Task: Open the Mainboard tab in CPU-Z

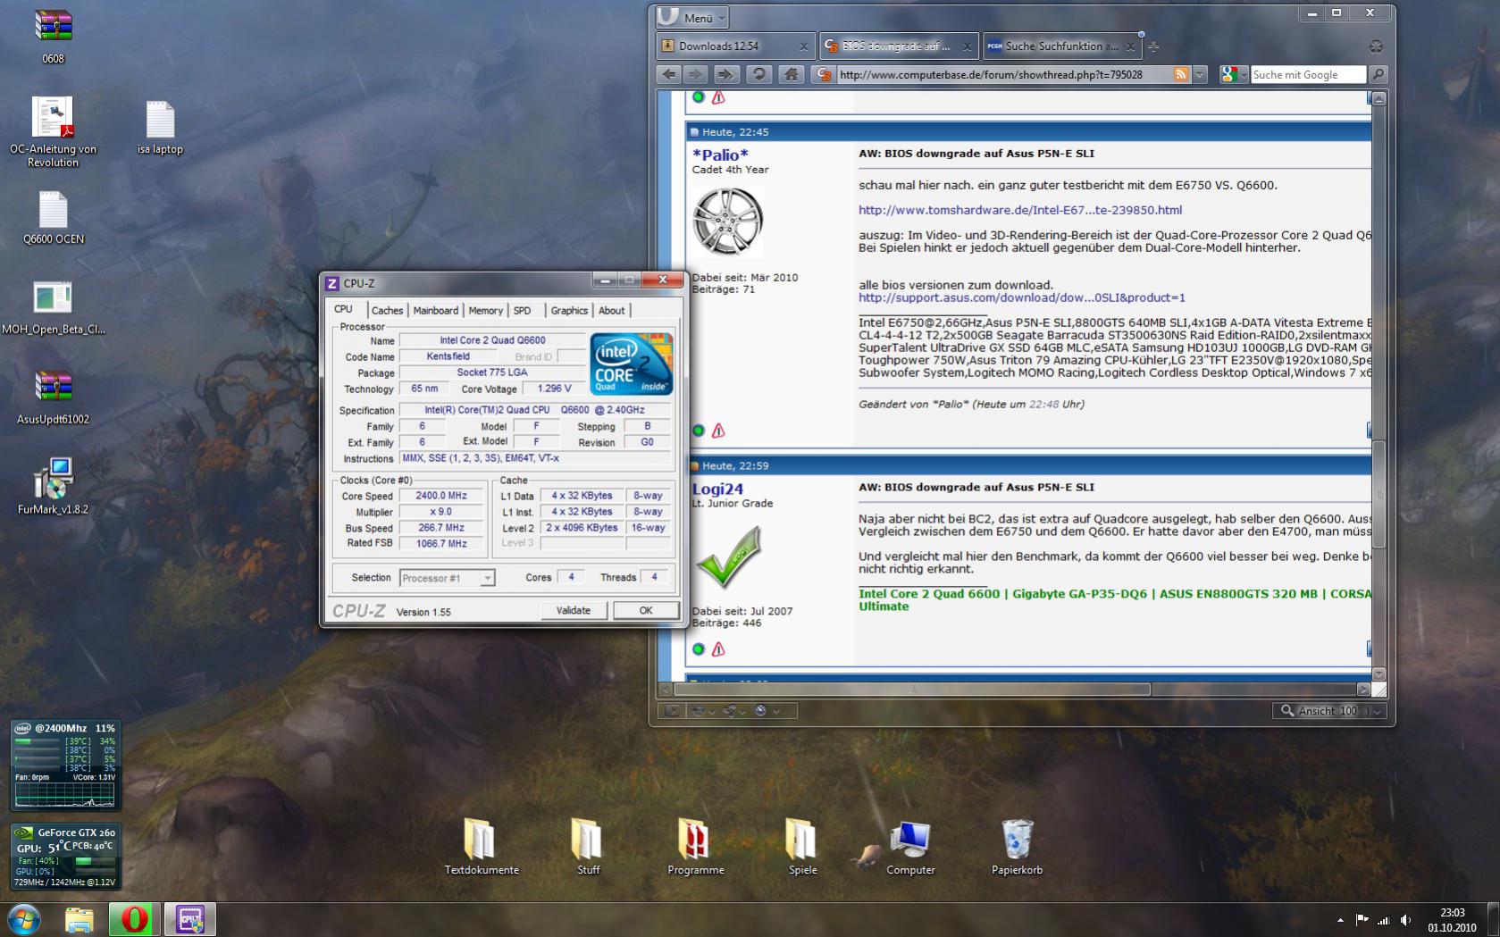Action: pyautogui.click(x=435, y=311)
